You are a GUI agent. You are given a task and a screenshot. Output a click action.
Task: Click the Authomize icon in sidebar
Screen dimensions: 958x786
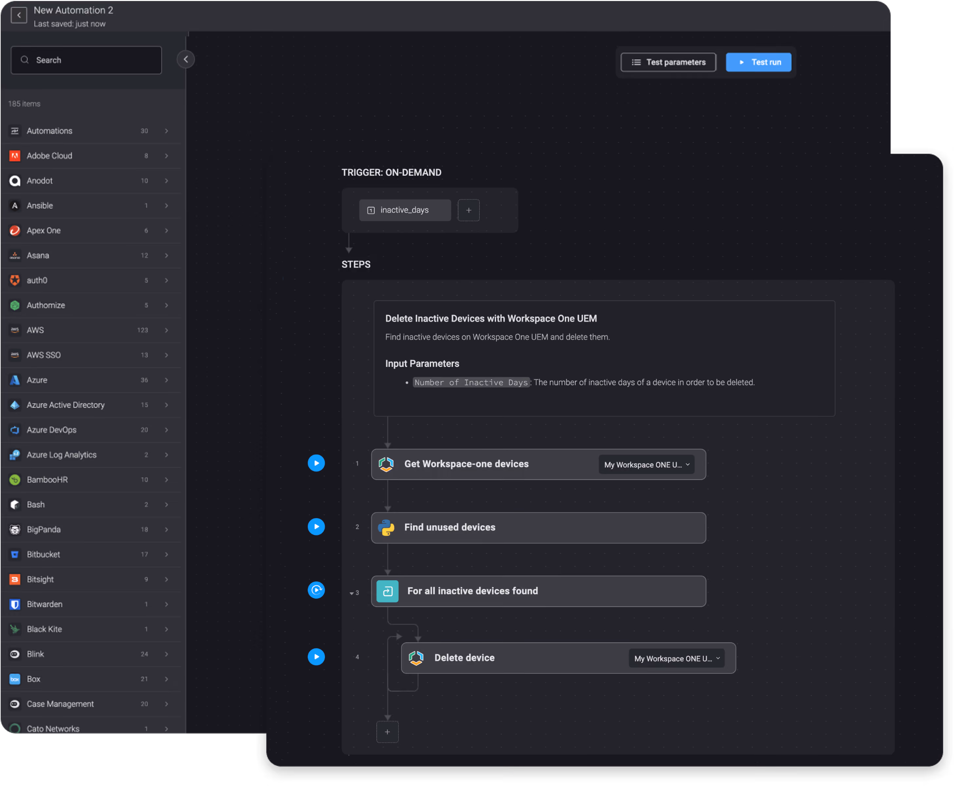click(15, 305)
